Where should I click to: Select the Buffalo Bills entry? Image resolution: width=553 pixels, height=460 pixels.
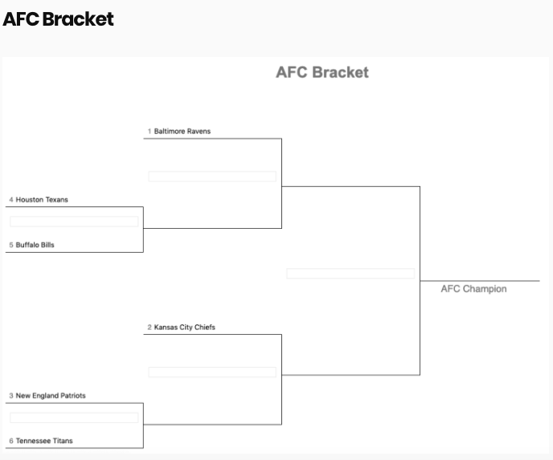pos(35,245)
